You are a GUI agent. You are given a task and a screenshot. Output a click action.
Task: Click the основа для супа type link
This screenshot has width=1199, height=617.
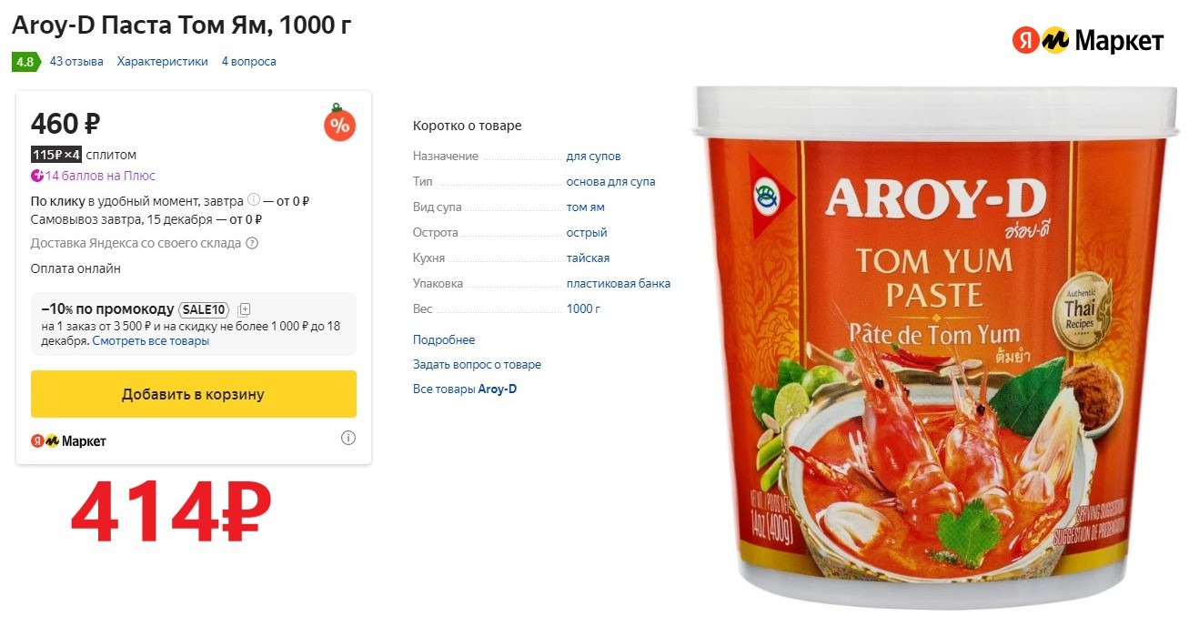[x=610, y=182]
